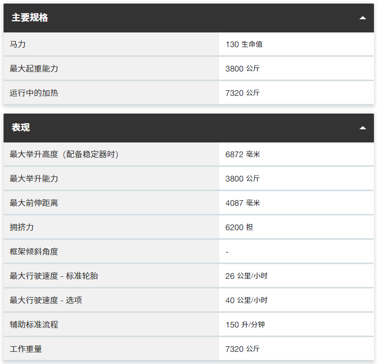Viewport: 377px width, 364px height.
Task: Select the 最大举升高度 row label
Action: pos(64,154)
